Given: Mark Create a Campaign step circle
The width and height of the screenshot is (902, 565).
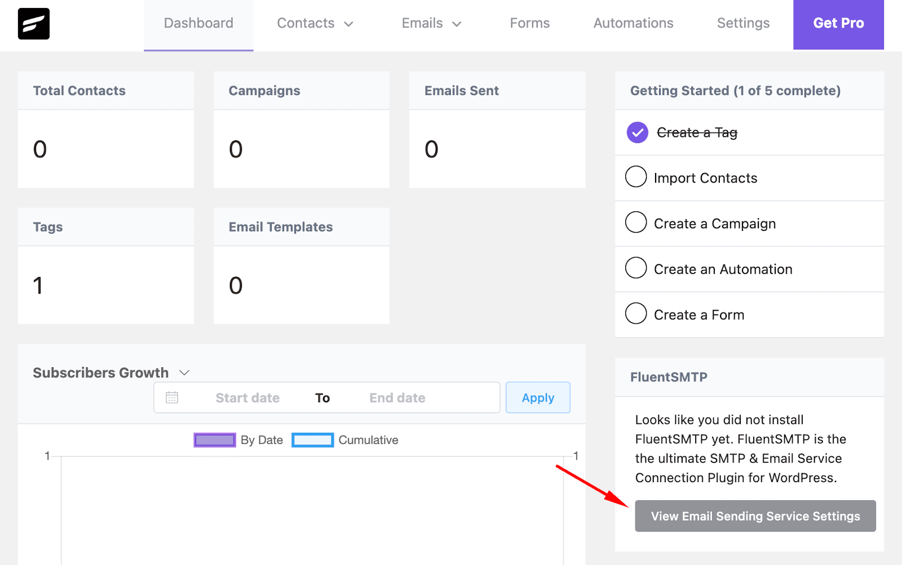Looking at the screenshot, I should (636, 223).
